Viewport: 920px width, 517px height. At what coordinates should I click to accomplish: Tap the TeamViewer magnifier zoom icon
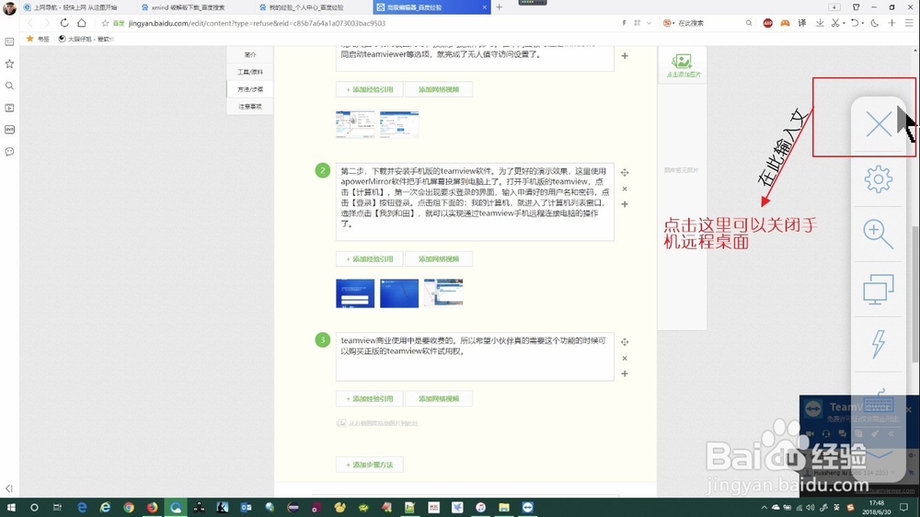pyautogui.click(x=879, y=235)
